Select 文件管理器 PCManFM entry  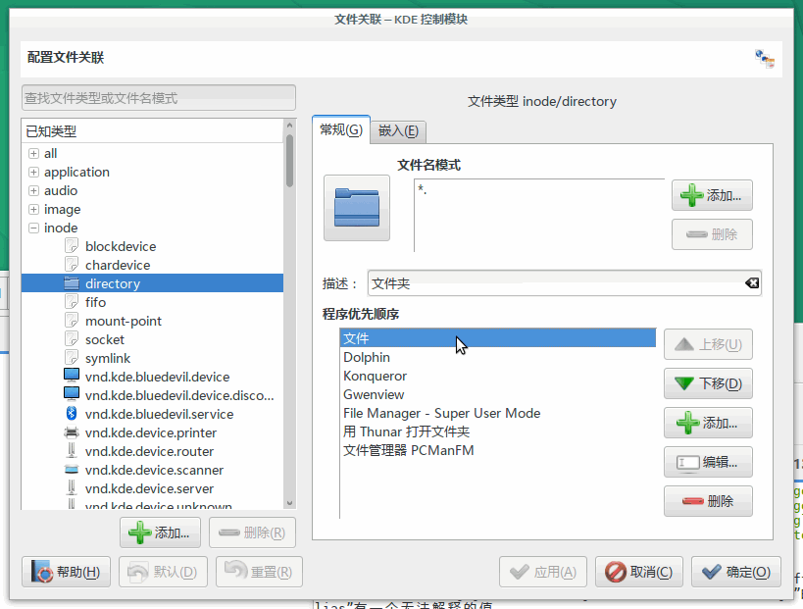(498, 450)
